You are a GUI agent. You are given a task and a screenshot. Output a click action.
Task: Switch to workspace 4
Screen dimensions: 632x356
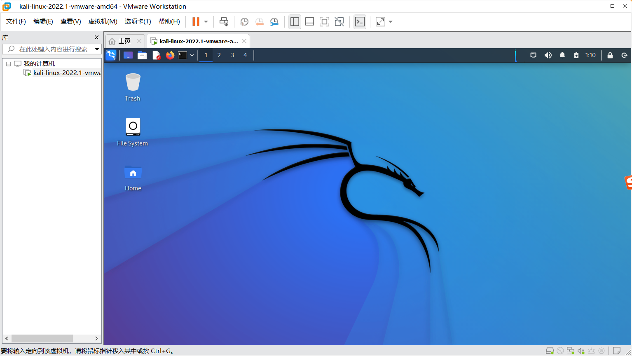(x=246, y=55)
